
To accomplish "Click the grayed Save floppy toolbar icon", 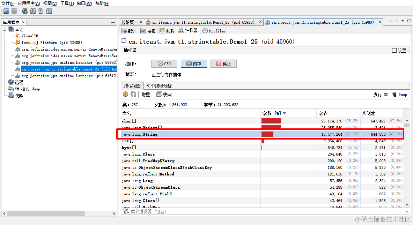I will click(x=14, y=11).
